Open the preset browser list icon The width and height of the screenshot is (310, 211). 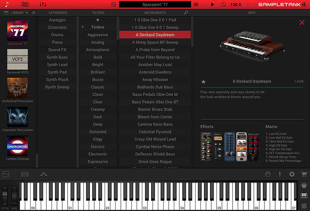pyautogui.click(x=114, y=4)
